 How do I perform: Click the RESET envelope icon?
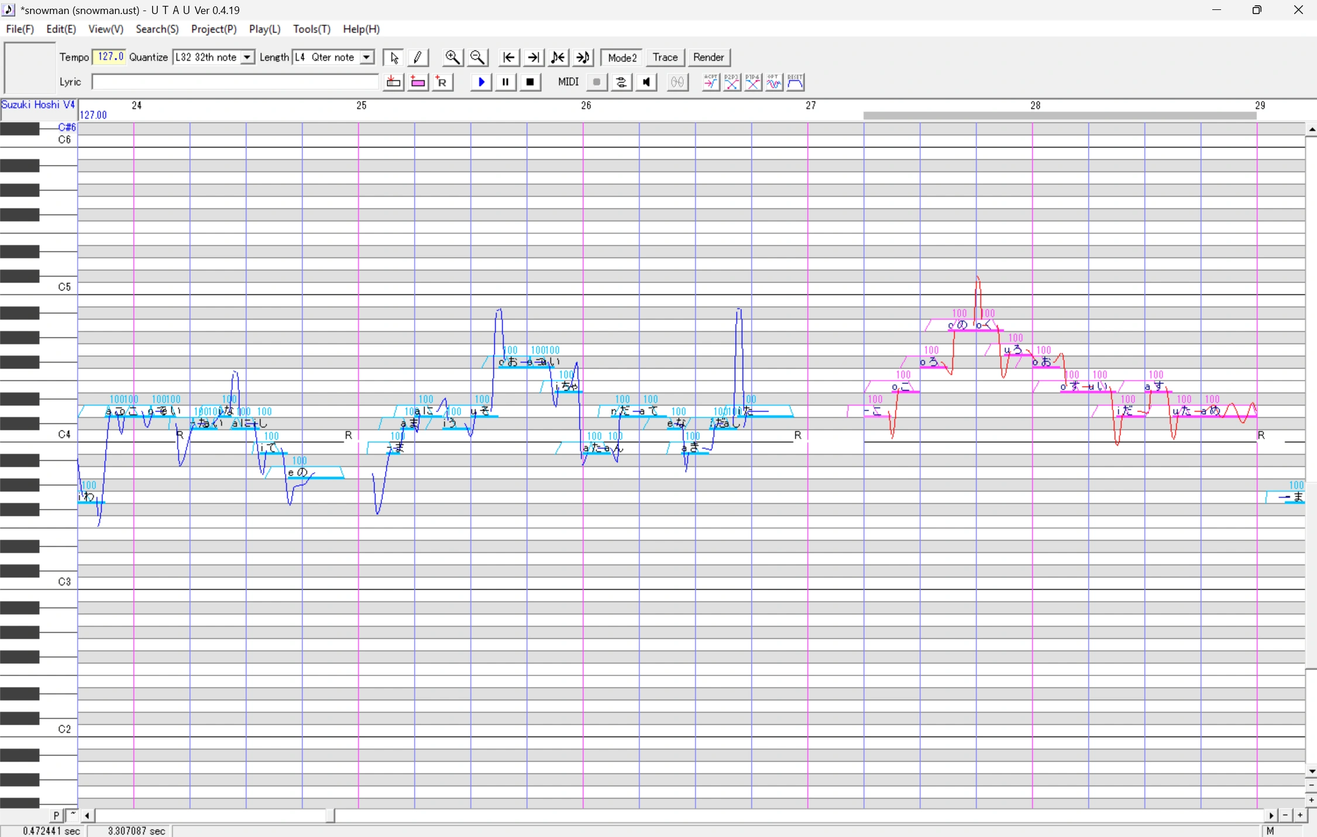(795, 82)
